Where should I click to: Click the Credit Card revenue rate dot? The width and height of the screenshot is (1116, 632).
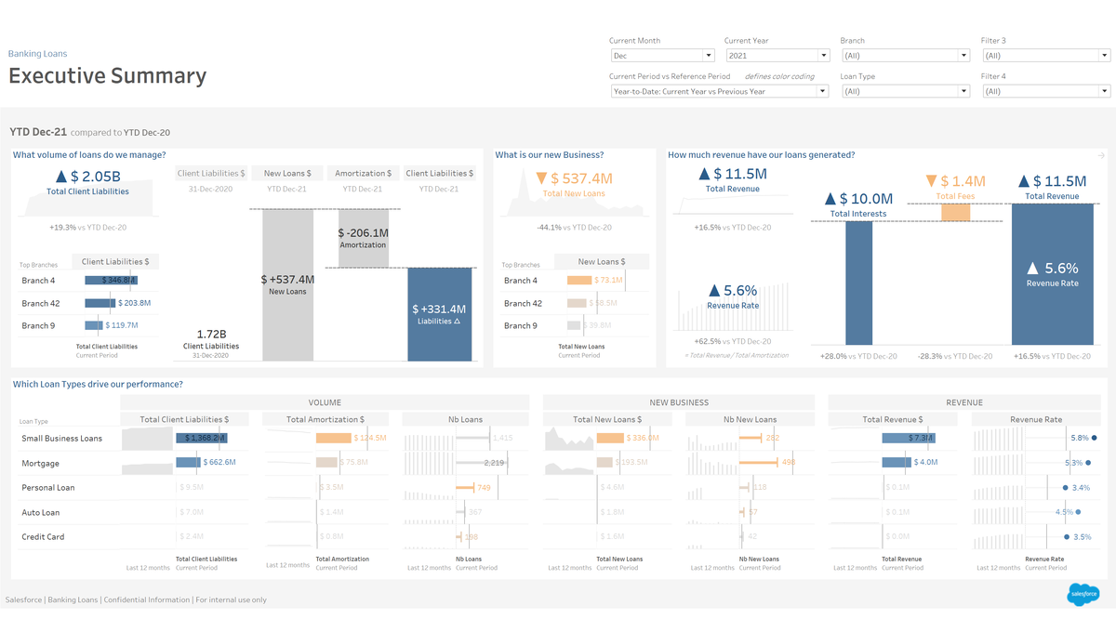pos(1066,537)
